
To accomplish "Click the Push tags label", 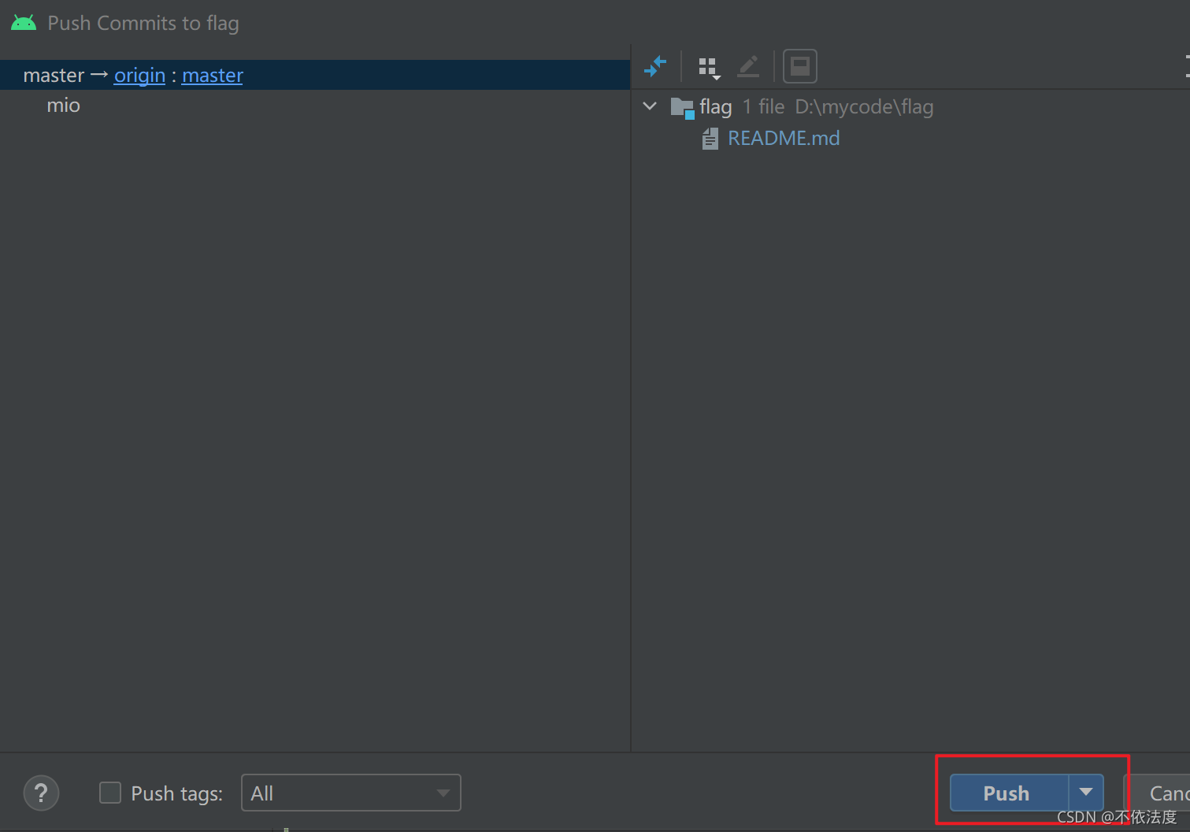I will 176,793.
